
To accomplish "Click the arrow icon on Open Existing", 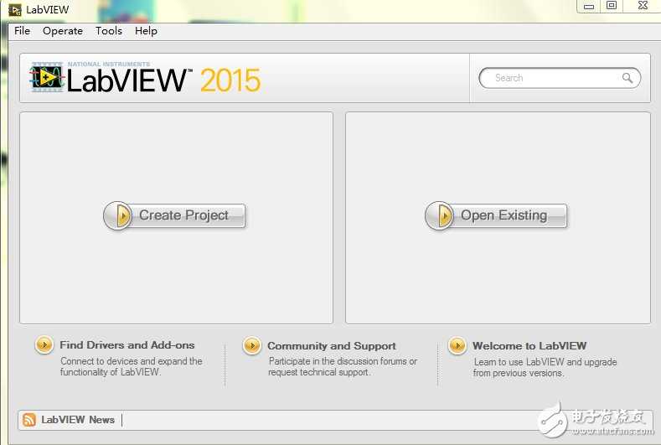I will [x=440, y=215].
